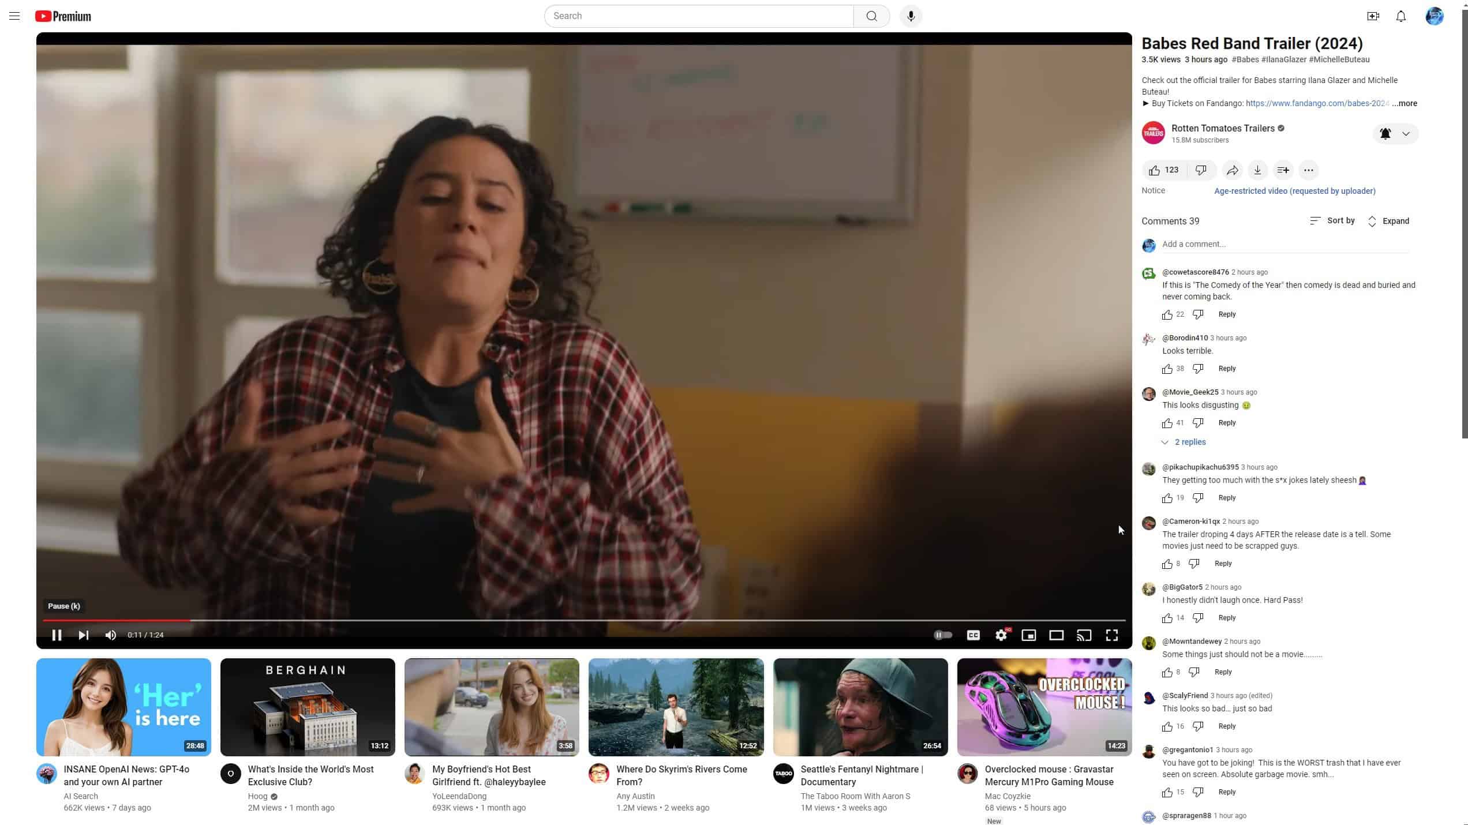1468x825 pixels.
Task: Click the INSANE OpenAI News thumbnail
Action: click(x=124, y=707)
